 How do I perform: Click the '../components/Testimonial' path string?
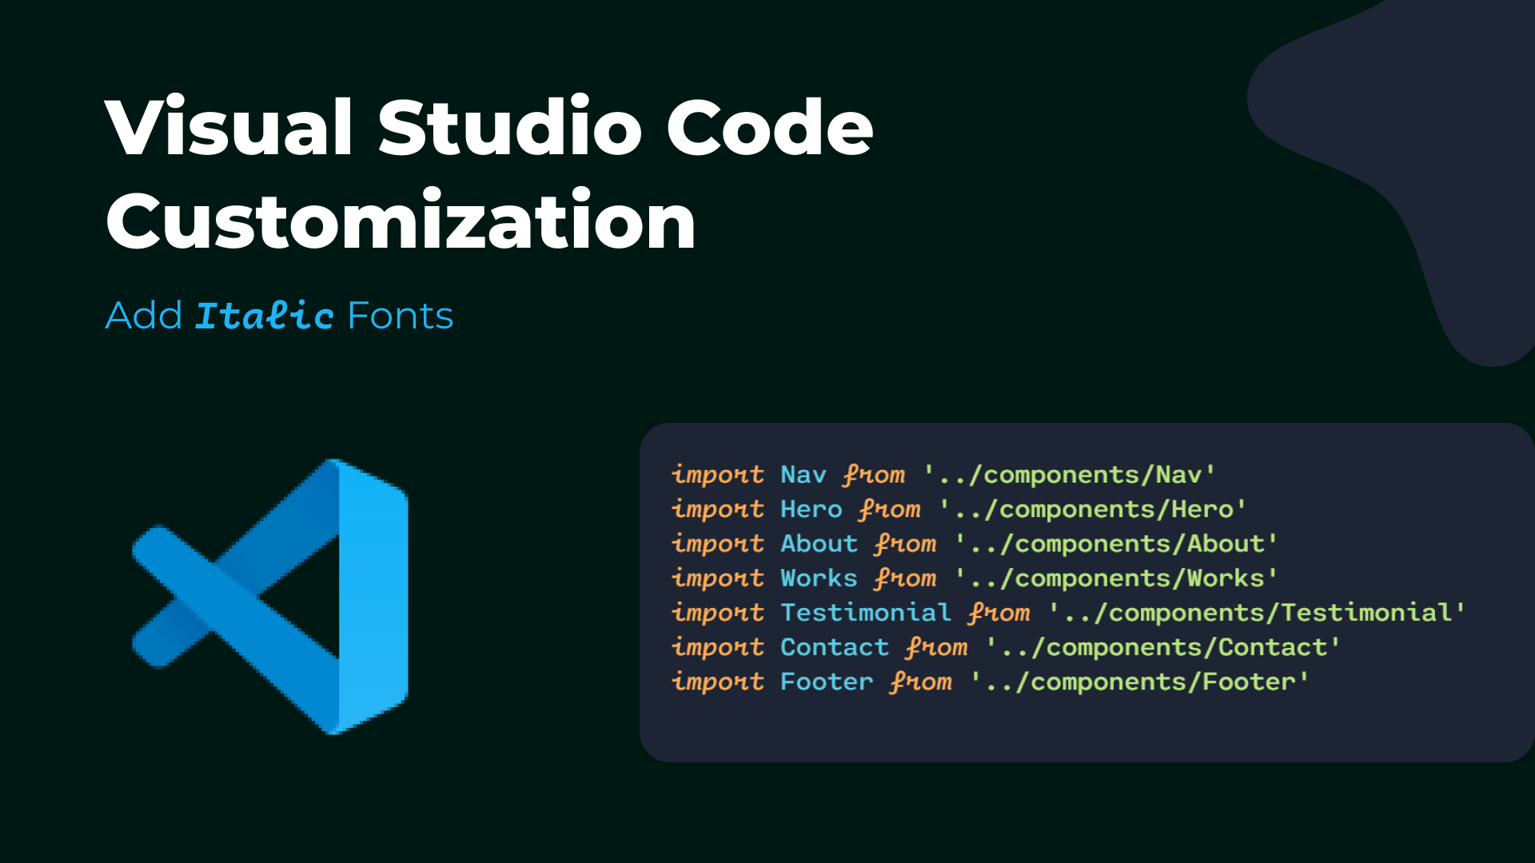tap(1257, 612)
